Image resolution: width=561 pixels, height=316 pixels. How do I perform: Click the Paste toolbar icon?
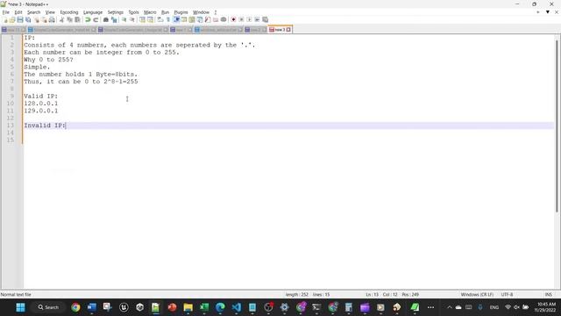click(77, 19)
